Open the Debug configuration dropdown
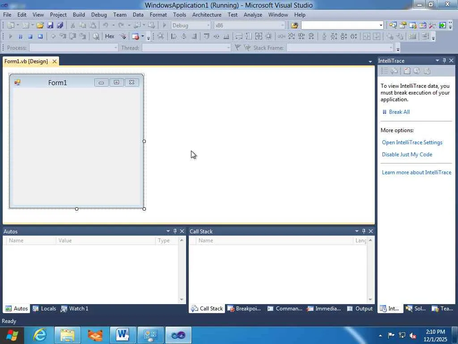Image resolution: width=458 pixels, height=344 pixels. pyautogui.click(x=208, y=26)
